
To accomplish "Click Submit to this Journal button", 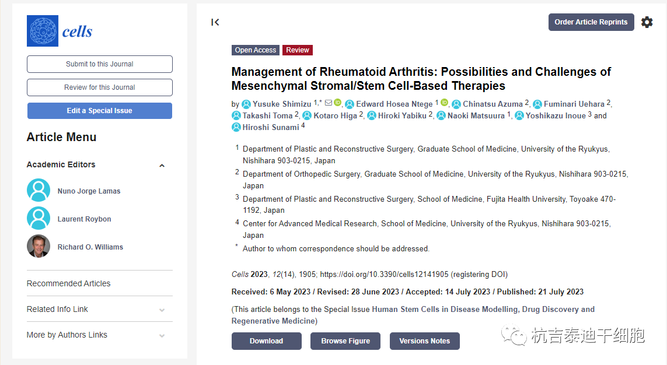I will pyautogui.click(x=99, y=64).
